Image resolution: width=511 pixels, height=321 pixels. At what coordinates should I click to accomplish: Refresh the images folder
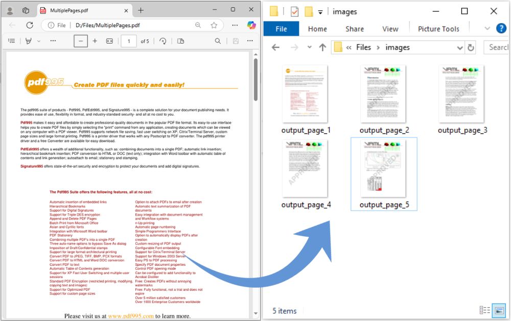point(471,47)
